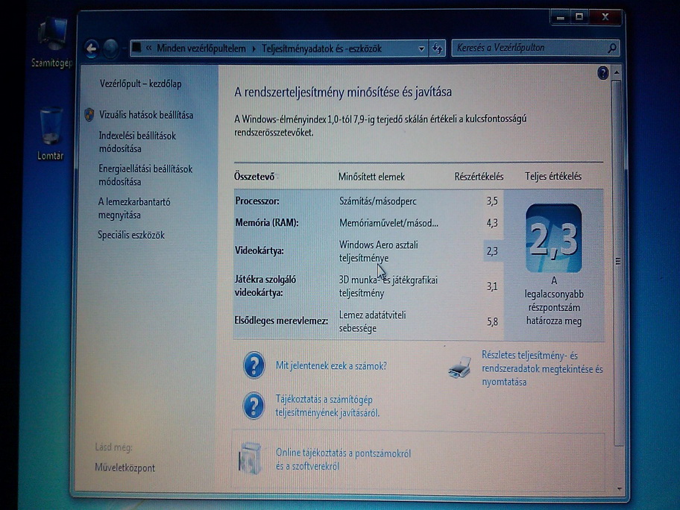Click the Memóriaművelet/másod... description text
The image size is (680, 510).
(388, 224)
